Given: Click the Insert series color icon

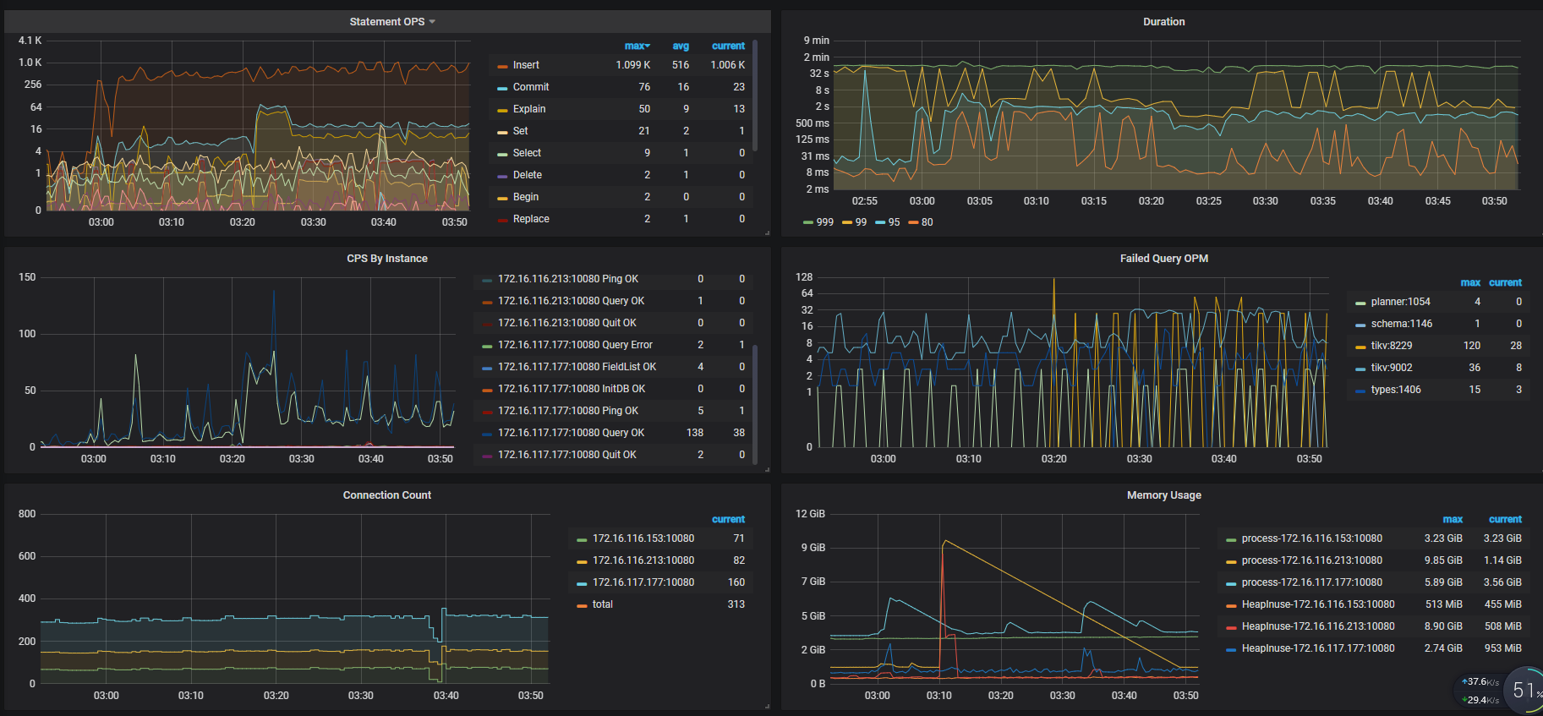Looking at the screenshot, I should pyautogui.click(x=502, y=66).
